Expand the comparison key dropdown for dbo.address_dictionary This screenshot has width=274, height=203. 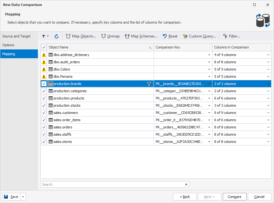(x=209, y=55)
